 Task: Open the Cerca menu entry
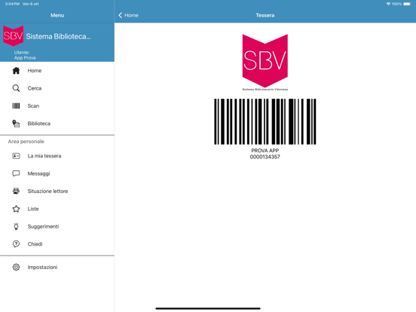tap(57, 88)
